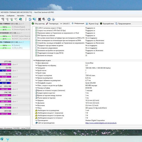Click the refresh arrows toolbar icon
This screenshot has width=142, height=142.
click(30, 19)
